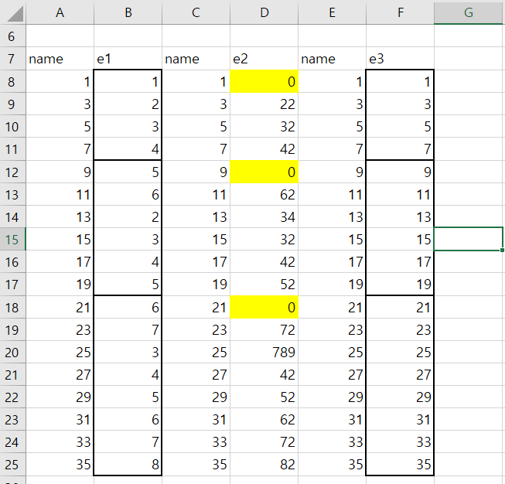Click cell F21 with value 27
Screen dimensions: 505x484
(x=400, y=374)
